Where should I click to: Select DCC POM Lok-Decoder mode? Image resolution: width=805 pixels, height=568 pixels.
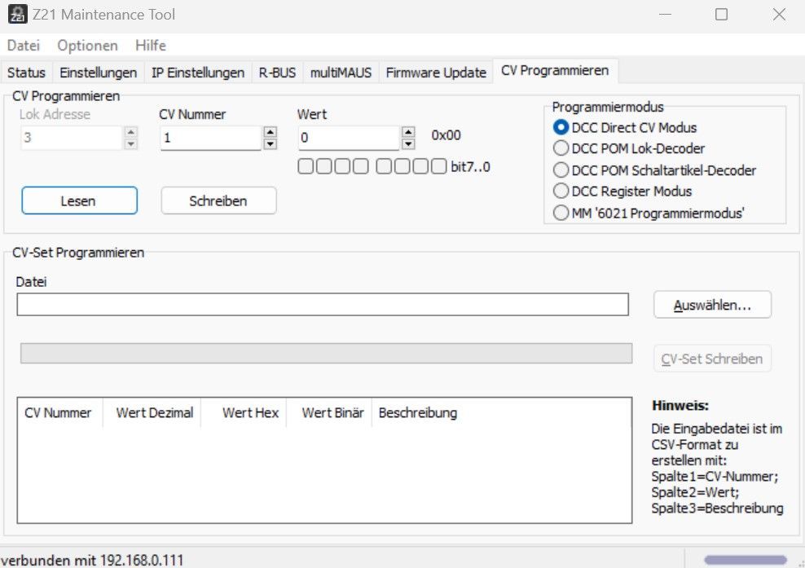[x=561, y=148]
